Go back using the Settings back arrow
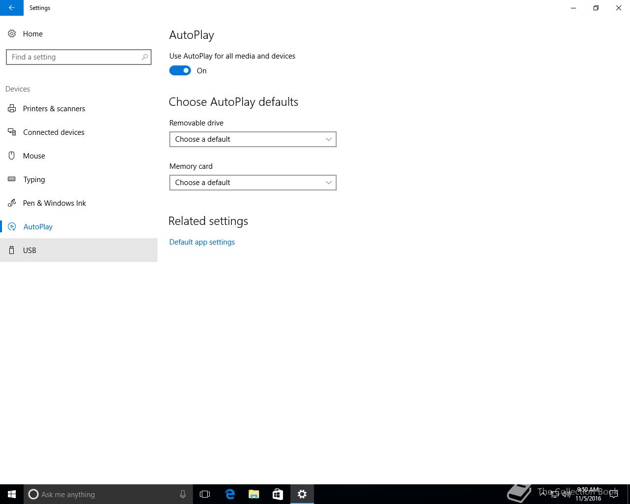The height and width of the screenshot is (504, 630). click(x=12, y=8)
